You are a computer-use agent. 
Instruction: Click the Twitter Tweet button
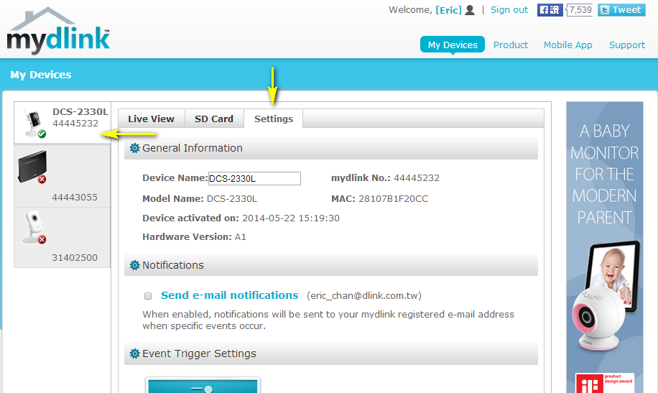(x=621, y=10)
